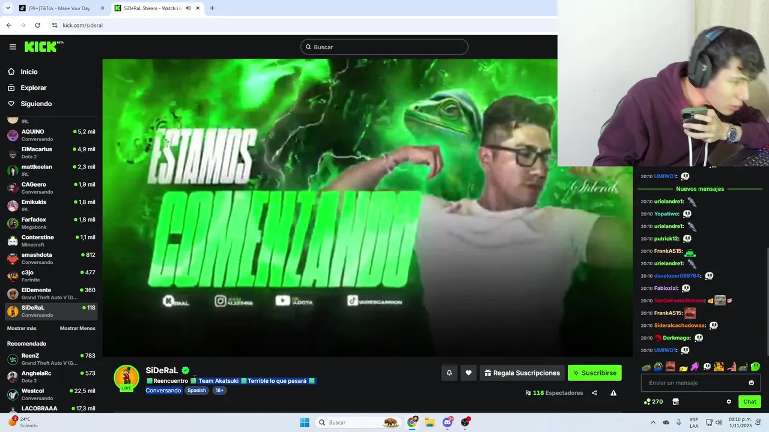Open Emikukis channel in sidebar
This screenshot has height=432, width=769.
coord(51,205)
